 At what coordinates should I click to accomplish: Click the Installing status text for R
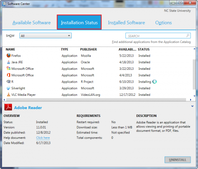[x=145, y=82]
